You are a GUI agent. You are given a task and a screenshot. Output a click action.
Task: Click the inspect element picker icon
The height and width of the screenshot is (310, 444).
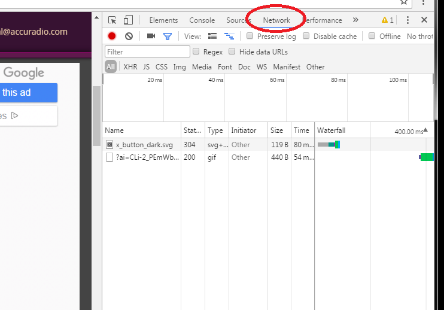(x=112, y=20)
